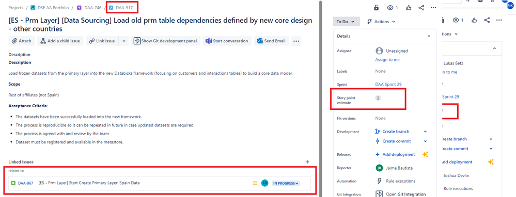Open the more options menu in background panel

[499, 20]
